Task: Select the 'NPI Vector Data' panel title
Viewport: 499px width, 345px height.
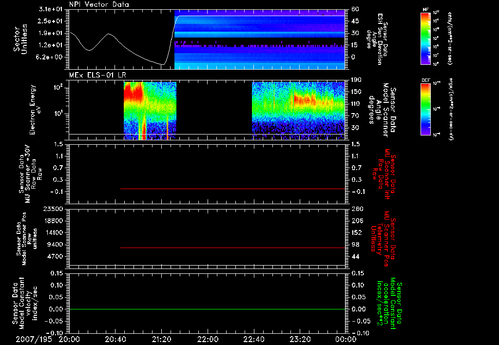Action: tap(99, 4)
